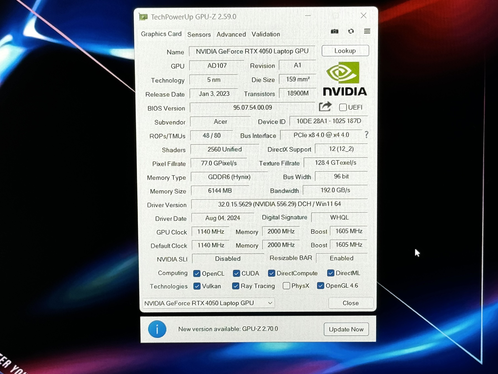Close the GPU-Z window

[364, 16]
